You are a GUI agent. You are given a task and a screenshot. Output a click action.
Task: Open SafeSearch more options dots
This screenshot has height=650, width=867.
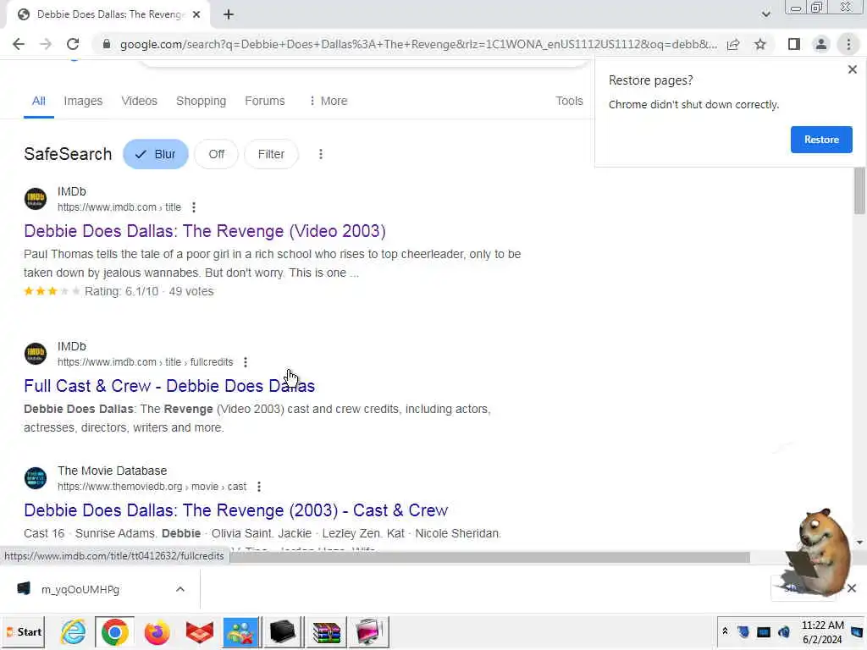tap(321, 154)
